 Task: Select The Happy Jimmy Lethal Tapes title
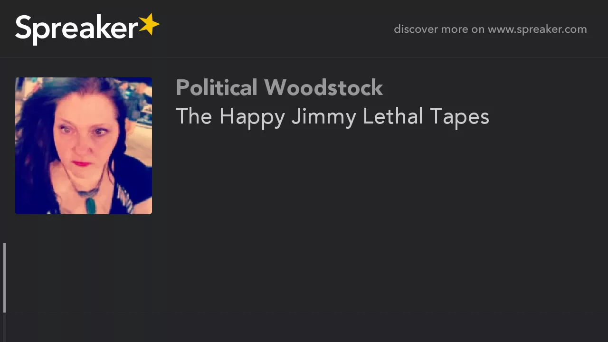click(332, 117)
